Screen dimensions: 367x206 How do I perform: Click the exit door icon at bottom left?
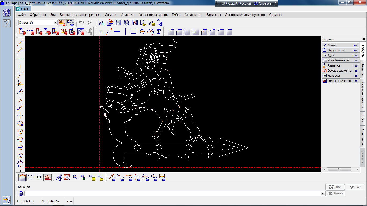pos(7,200)
